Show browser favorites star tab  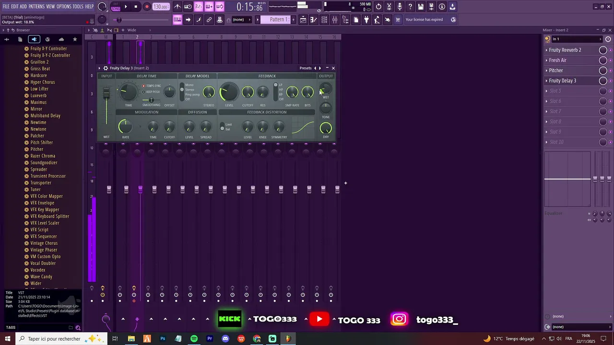(x=75, y=39)
